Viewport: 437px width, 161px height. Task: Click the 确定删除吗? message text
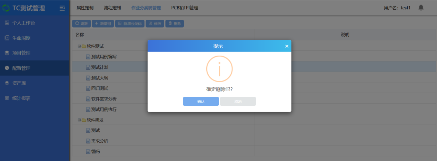219,89
